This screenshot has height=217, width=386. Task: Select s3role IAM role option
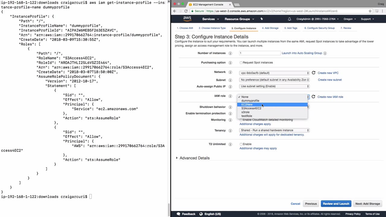[272, 112]
